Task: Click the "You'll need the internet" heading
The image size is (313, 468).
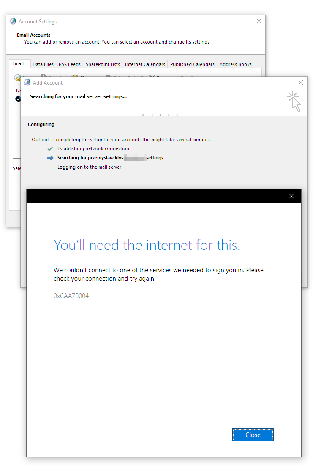Action: [x=147, y=245]
